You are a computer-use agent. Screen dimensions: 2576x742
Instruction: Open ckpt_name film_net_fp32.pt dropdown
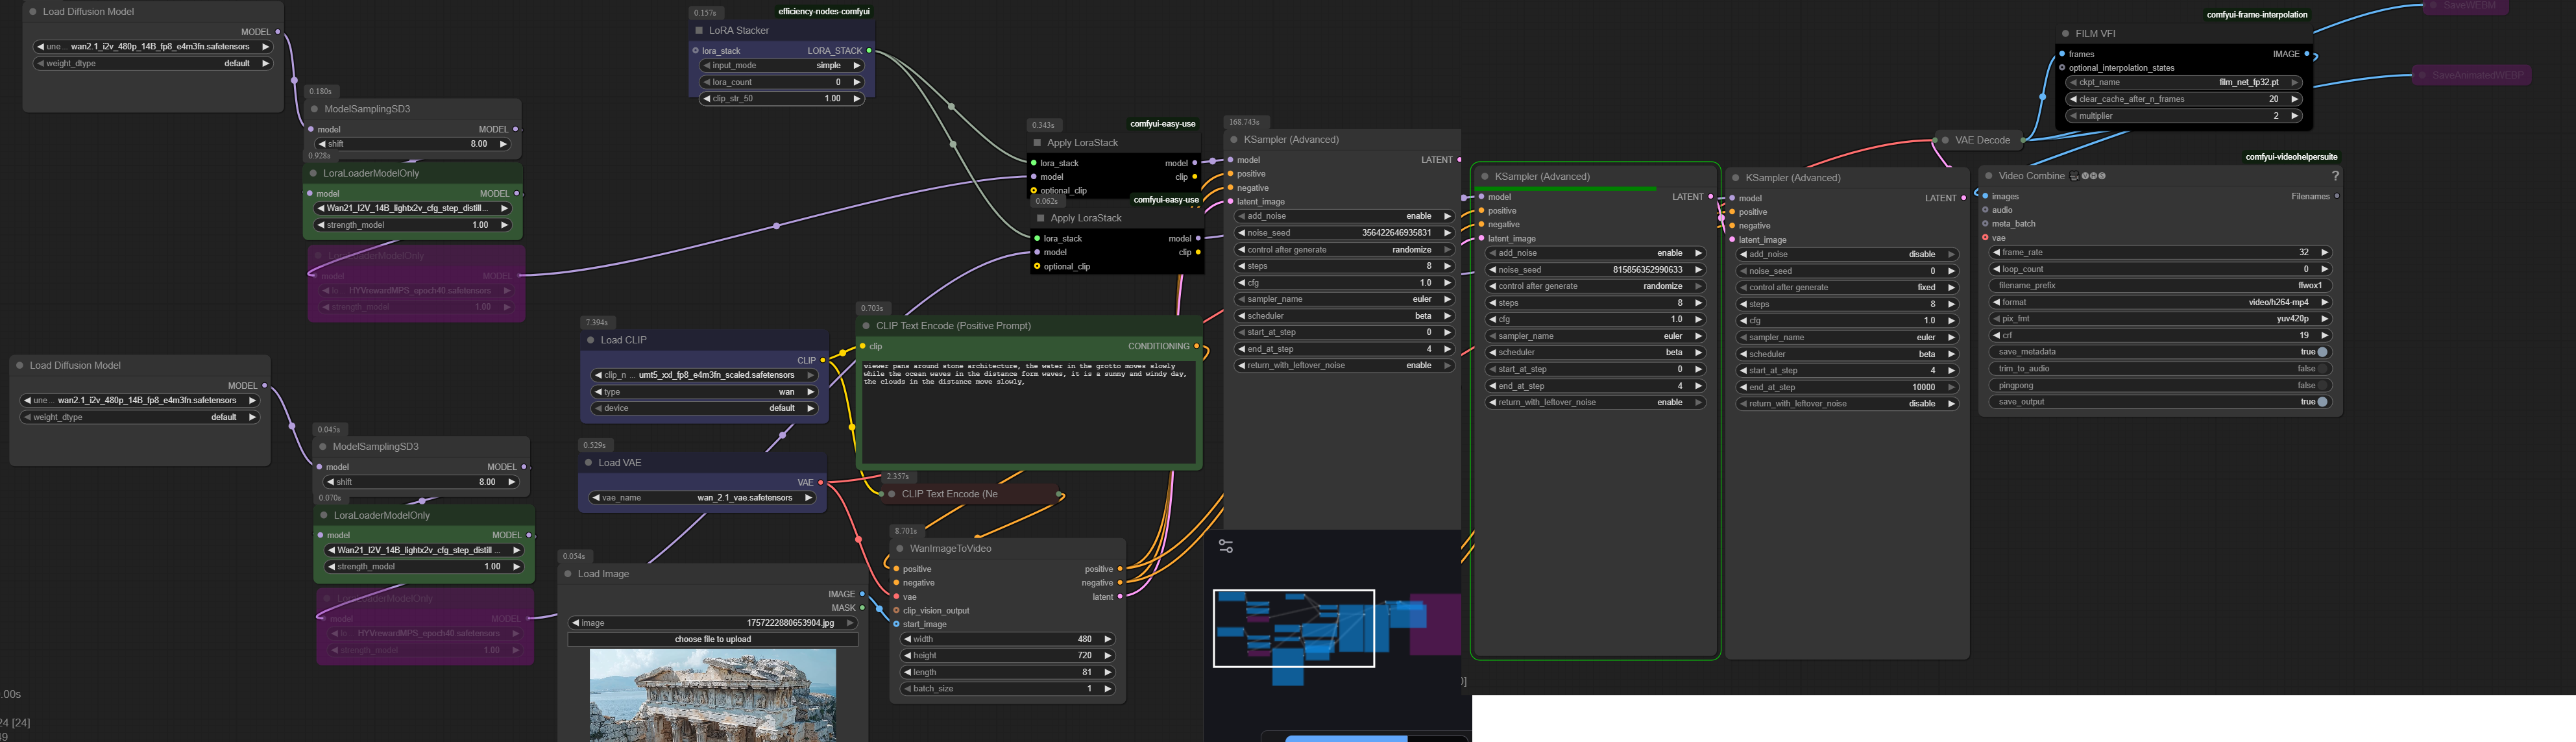tap(2183, 82)
